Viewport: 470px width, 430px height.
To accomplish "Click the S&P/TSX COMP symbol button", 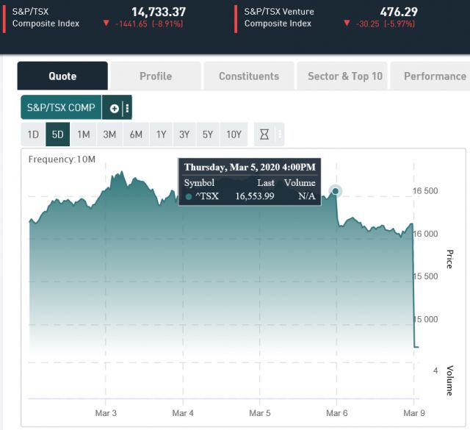I will pyautogui.click(x=61, y=108).
